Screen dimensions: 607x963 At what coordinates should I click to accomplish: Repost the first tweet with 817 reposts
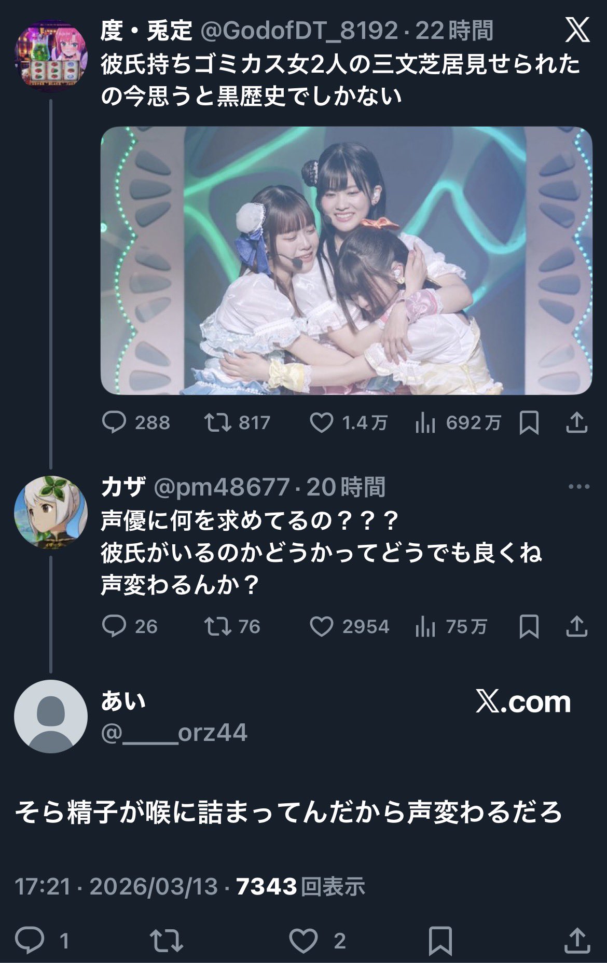coord(218,423)
